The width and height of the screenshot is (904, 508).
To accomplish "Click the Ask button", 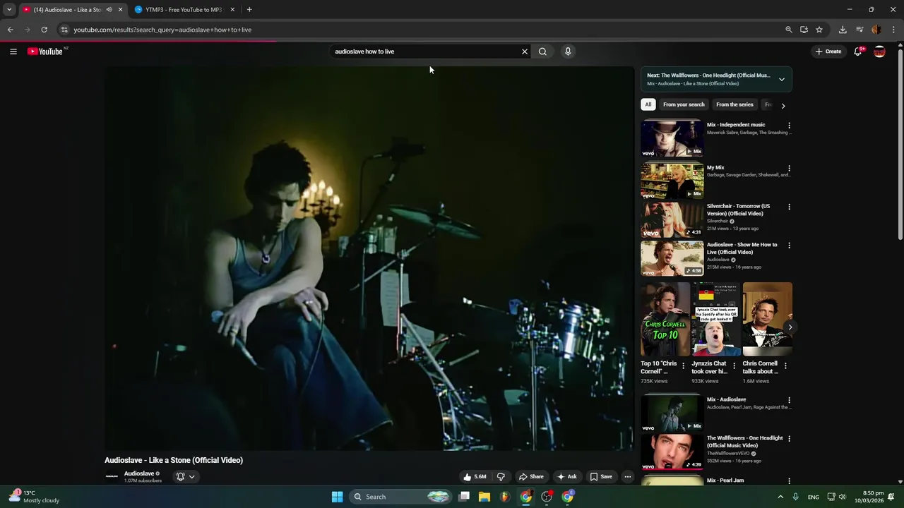I will coord(566,477).
